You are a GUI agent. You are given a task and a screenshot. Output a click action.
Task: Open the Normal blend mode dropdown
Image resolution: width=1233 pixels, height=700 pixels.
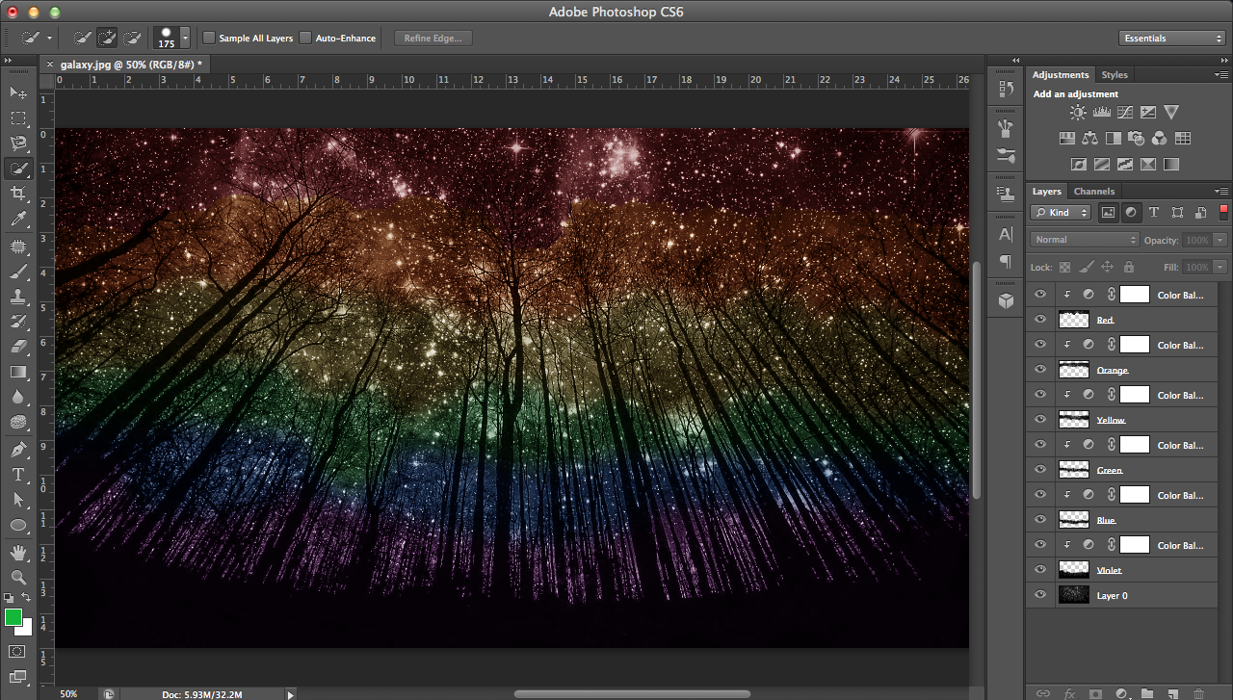1085,240
